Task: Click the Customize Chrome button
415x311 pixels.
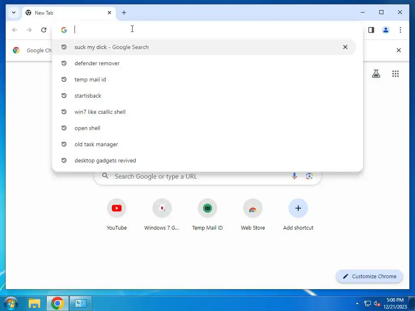Action: click(x=370, y=276)
